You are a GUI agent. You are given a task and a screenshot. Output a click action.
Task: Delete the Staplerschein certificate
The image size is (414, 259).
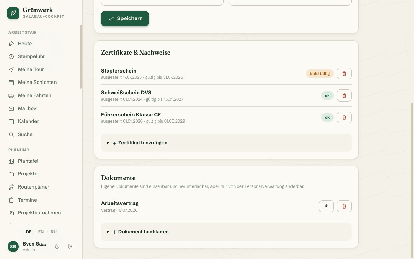coord(344,74)
